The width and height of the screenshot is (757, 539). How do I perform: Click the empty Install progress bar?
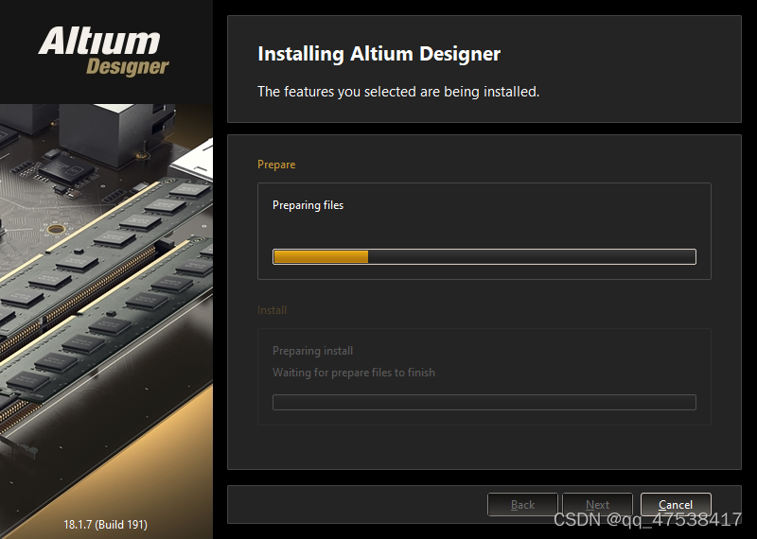484,403
